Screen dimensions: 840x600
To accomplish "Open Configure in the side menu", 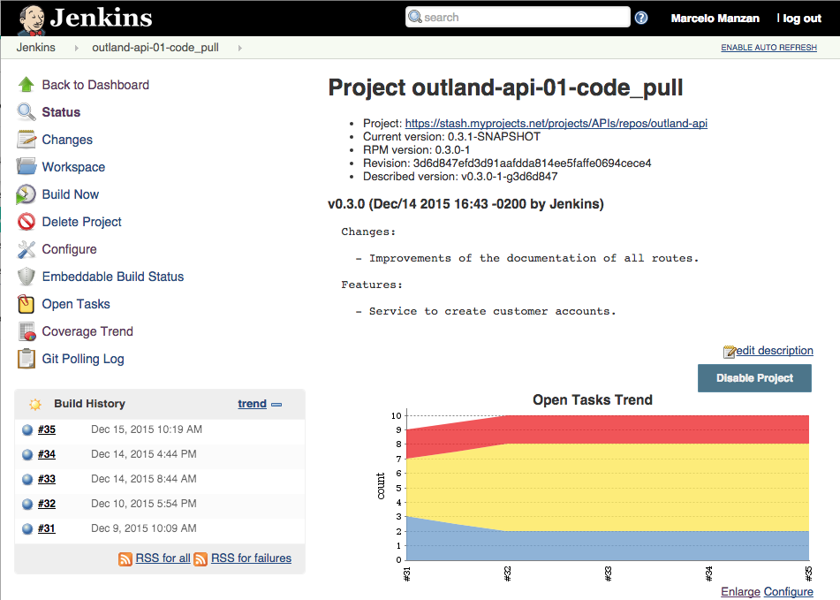I will (x=69, y=249).
